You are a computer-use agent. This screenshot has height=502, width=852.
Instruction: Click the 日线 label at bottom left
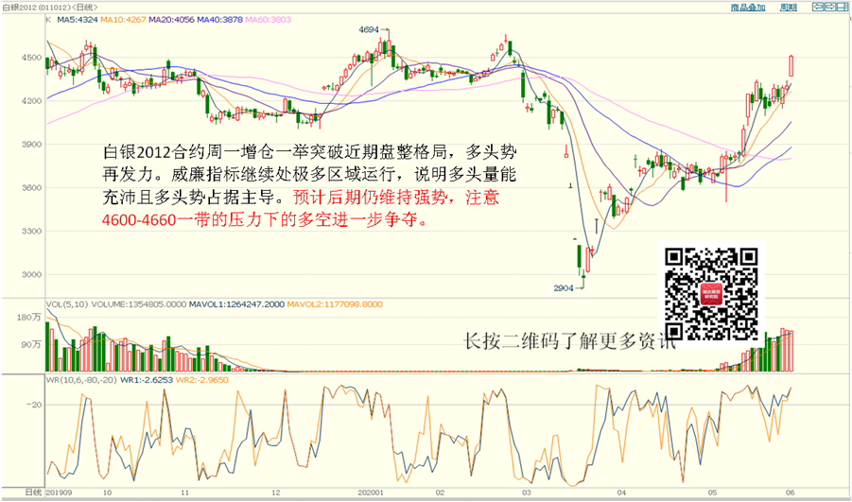[34, 493]
